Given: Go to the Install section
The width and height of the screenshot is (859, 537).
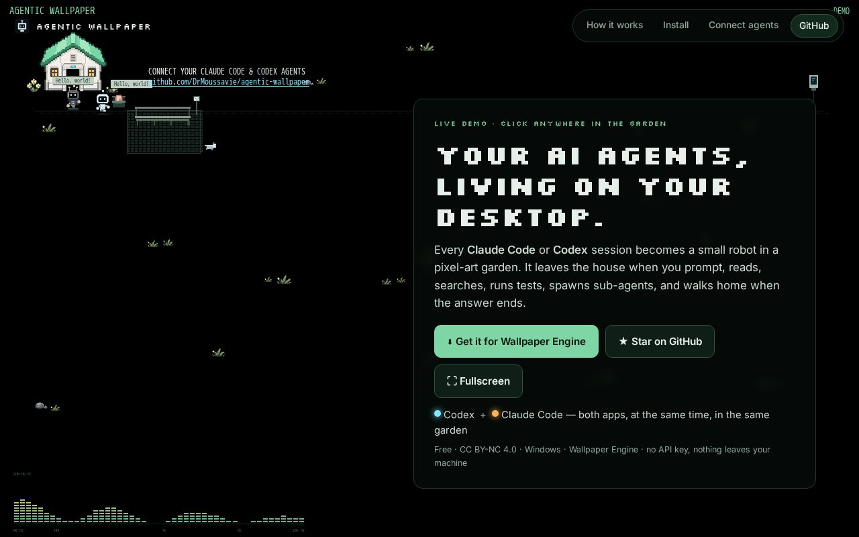Looking at the screenshot, I should (x=676, y=26).
